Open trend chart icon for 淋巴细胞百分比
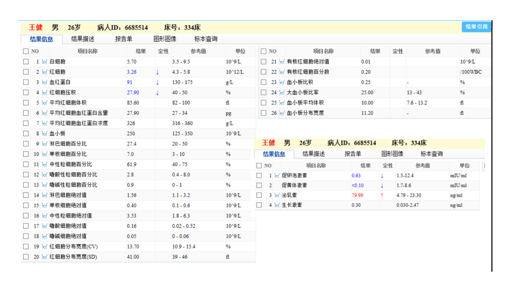Screen dimensions: 519x292 (x=44, y=144)
